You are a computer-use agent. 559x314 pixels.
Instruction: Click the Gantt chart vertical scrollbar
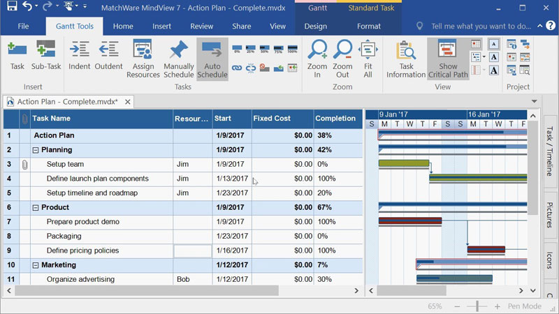click(532, 167)
